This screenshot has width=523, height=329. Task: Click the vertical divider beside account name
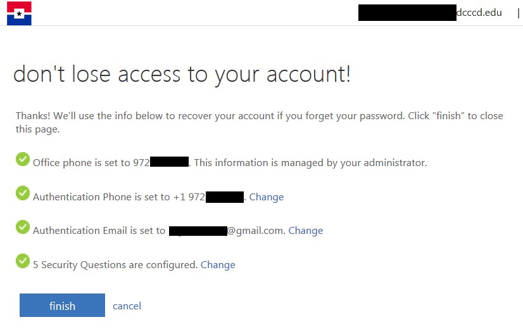click(x=518, y=12)
